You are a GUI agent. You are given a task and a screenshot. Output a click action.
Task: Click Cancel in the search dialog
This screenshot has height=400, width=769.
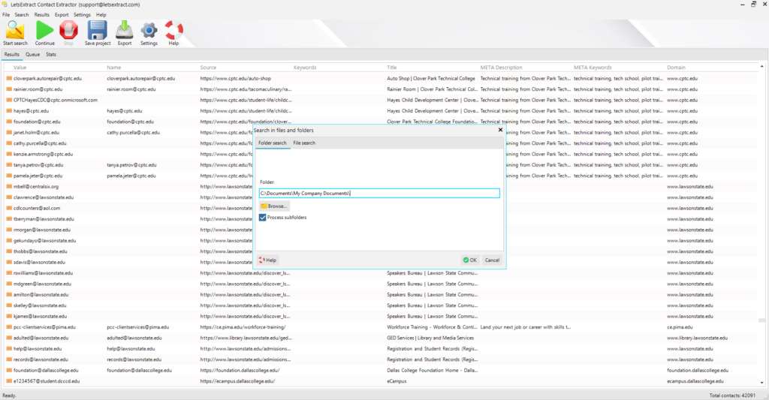492,260
